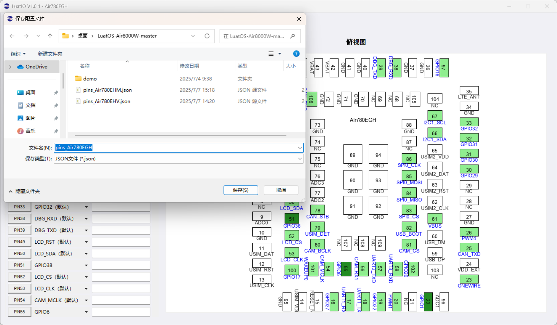Click the PIN55 button

tap(19, 311)
